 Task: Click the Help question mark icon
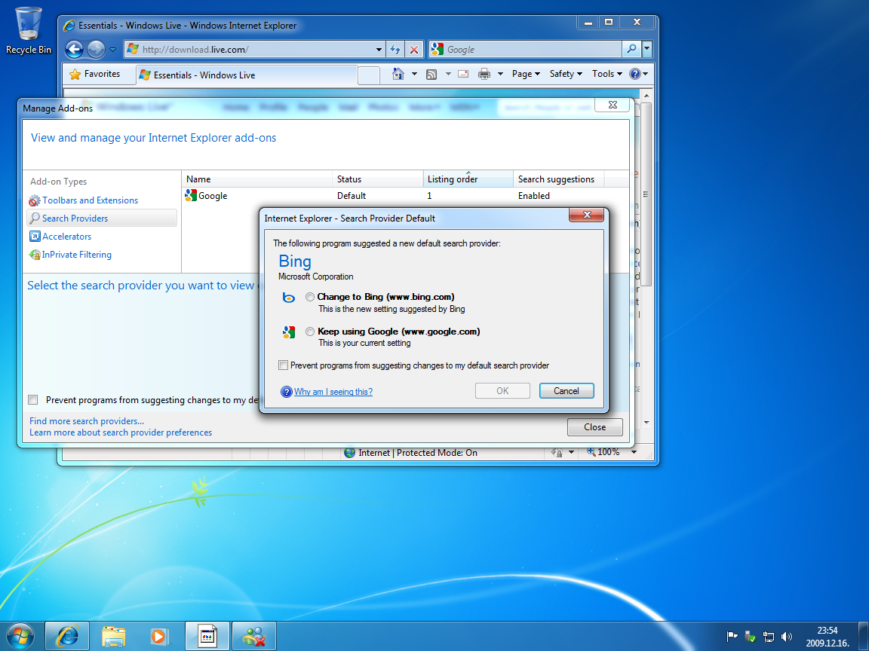tap(635, 74)
